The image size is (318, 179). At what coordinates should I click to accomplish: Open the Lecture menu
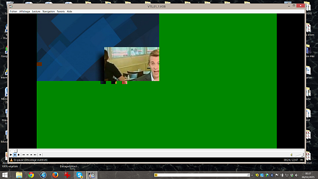click(x=36, y=11)
